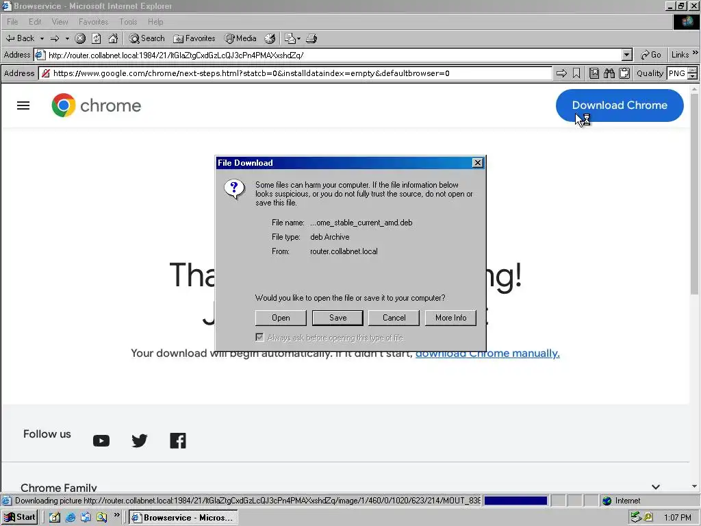Click Open in File Download dialog
This screenshot has width=701, height=526.
281,318
